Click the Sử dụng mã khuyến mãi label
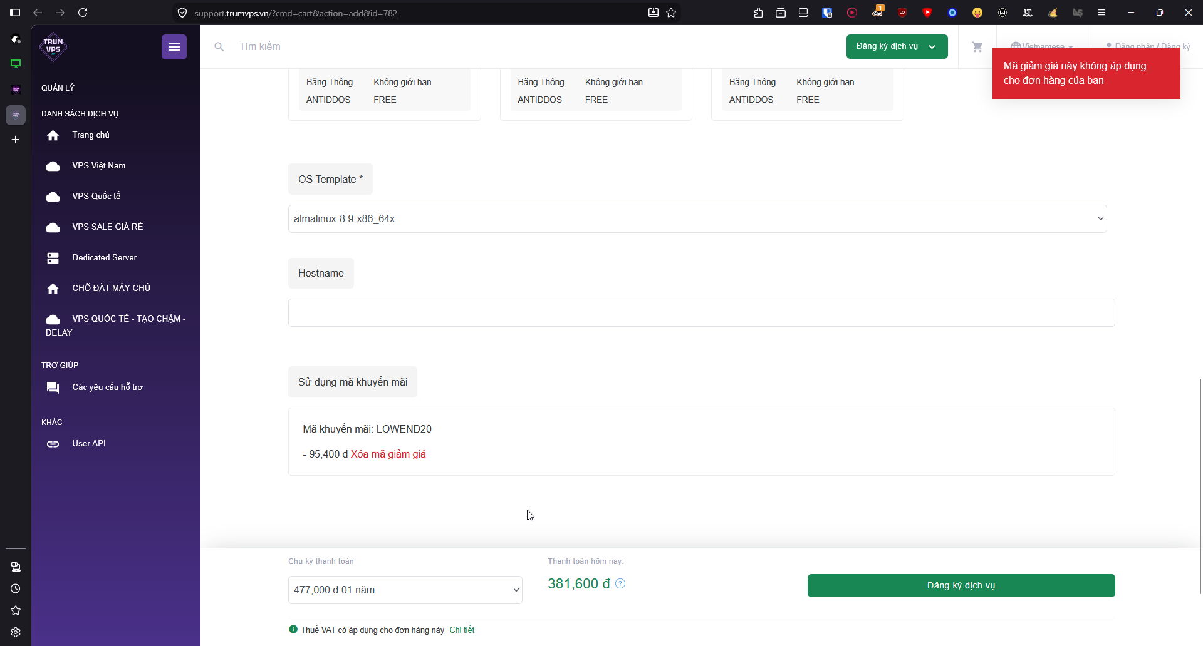 point(353,382)
